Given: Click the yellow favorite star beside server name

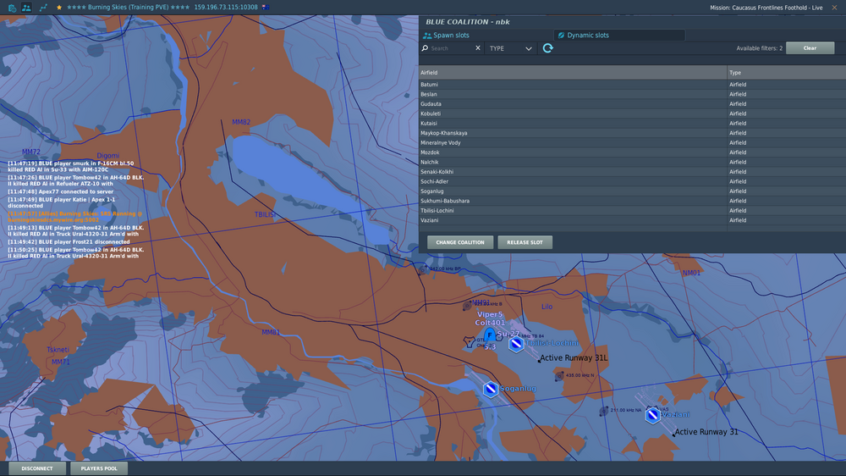Looking at the screenshot, I should coord(59,7).
